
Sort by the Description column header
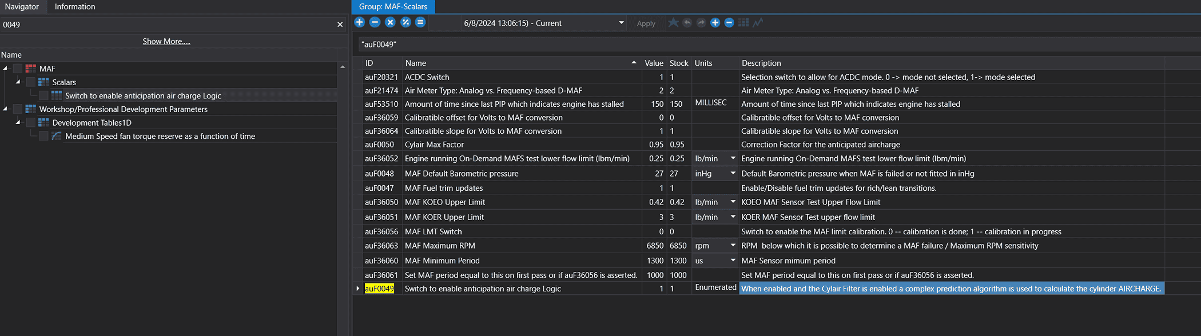[x=952, y=63]
